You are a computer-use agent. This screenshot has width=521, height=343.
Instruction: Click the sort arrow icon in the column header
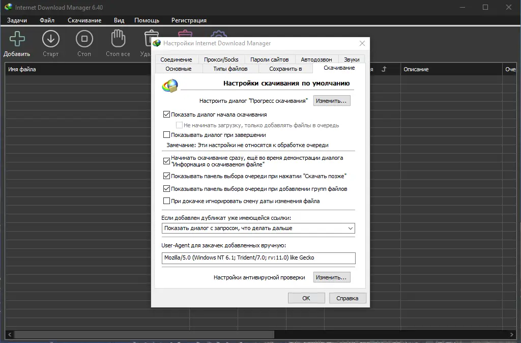pyautogui.click(x=384, y=69)
